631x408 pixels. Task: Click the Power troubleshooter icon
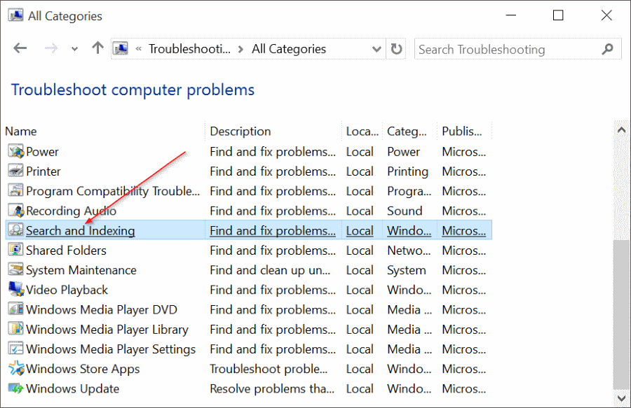click(16, 151)
